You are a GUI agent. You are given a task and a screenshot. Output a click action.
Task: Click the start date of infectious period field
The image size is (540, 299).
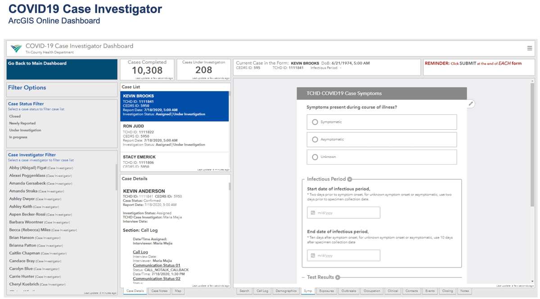343,213
